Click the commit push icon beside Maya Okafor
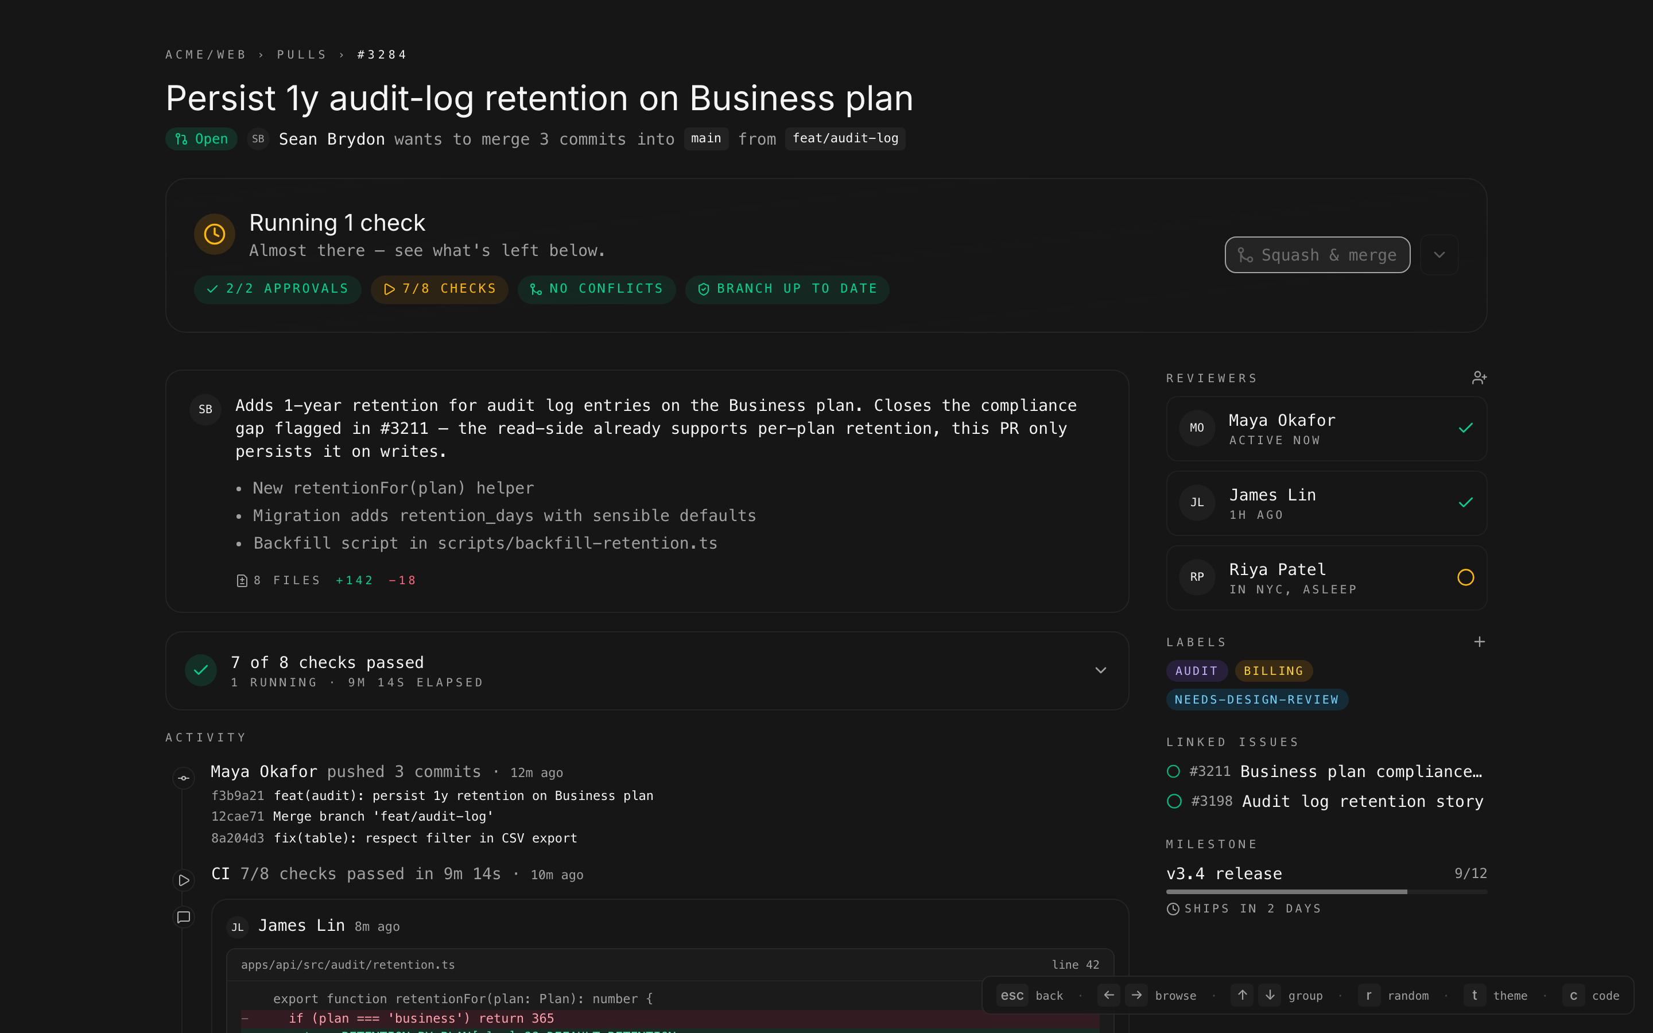 point(184,778)
